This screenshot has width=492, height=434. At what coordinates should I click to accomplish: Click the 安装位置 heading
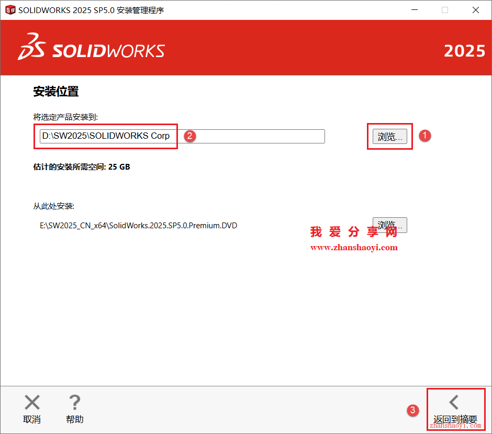pos(56,92)
